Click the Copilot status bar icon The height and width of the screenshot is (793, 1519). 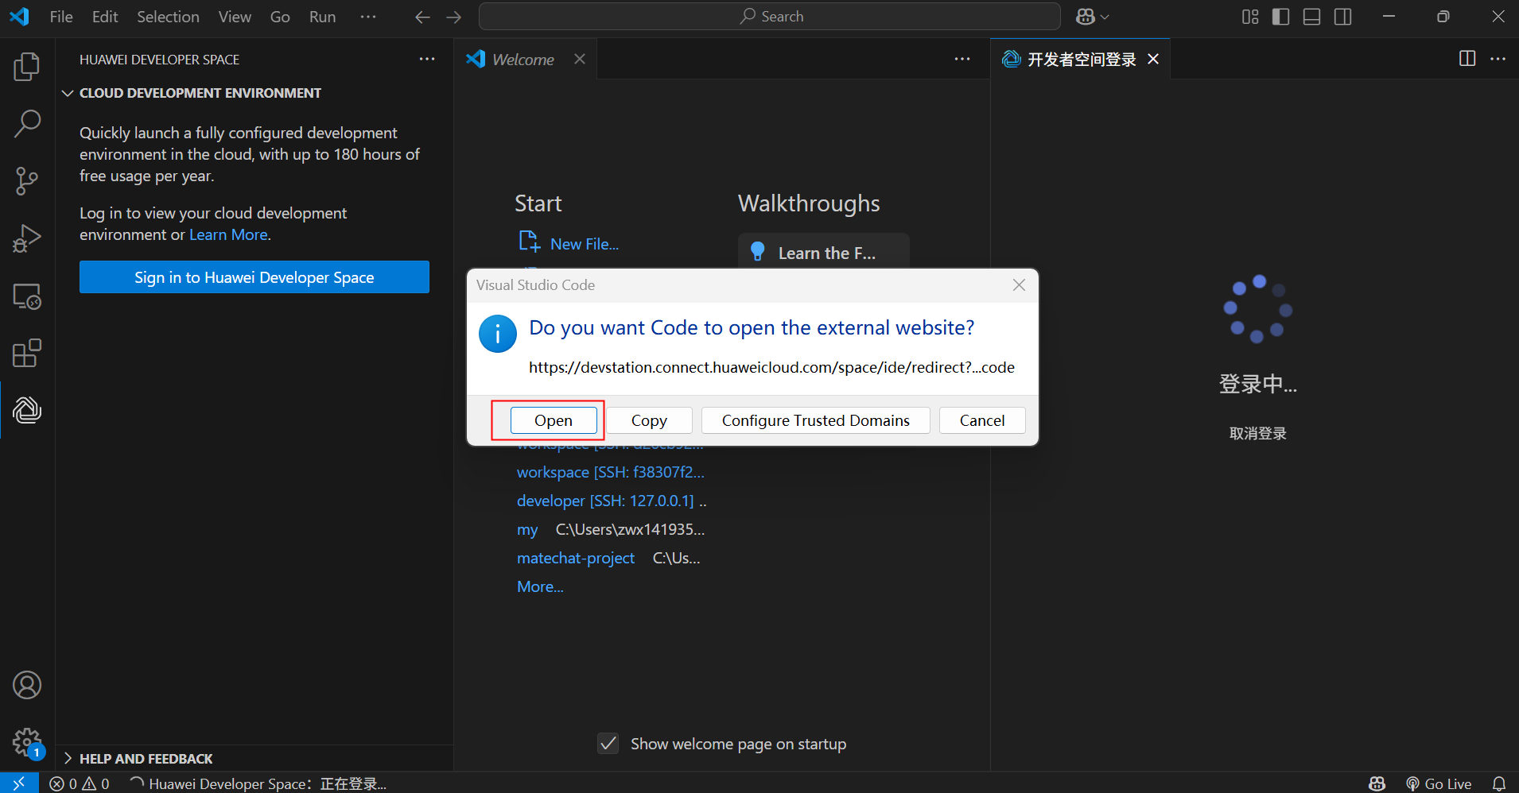pyautogui.click(x=1377, y=784)
